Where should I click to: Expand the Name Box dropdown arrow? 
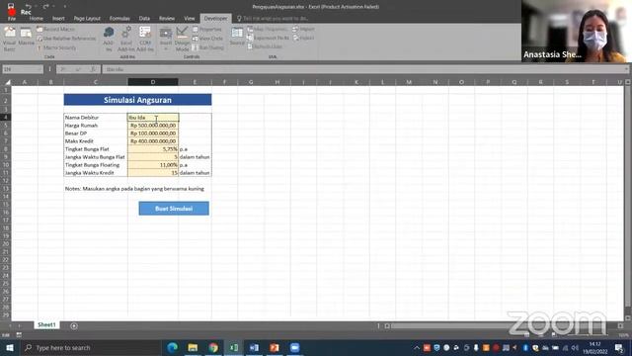coord(39,69)
